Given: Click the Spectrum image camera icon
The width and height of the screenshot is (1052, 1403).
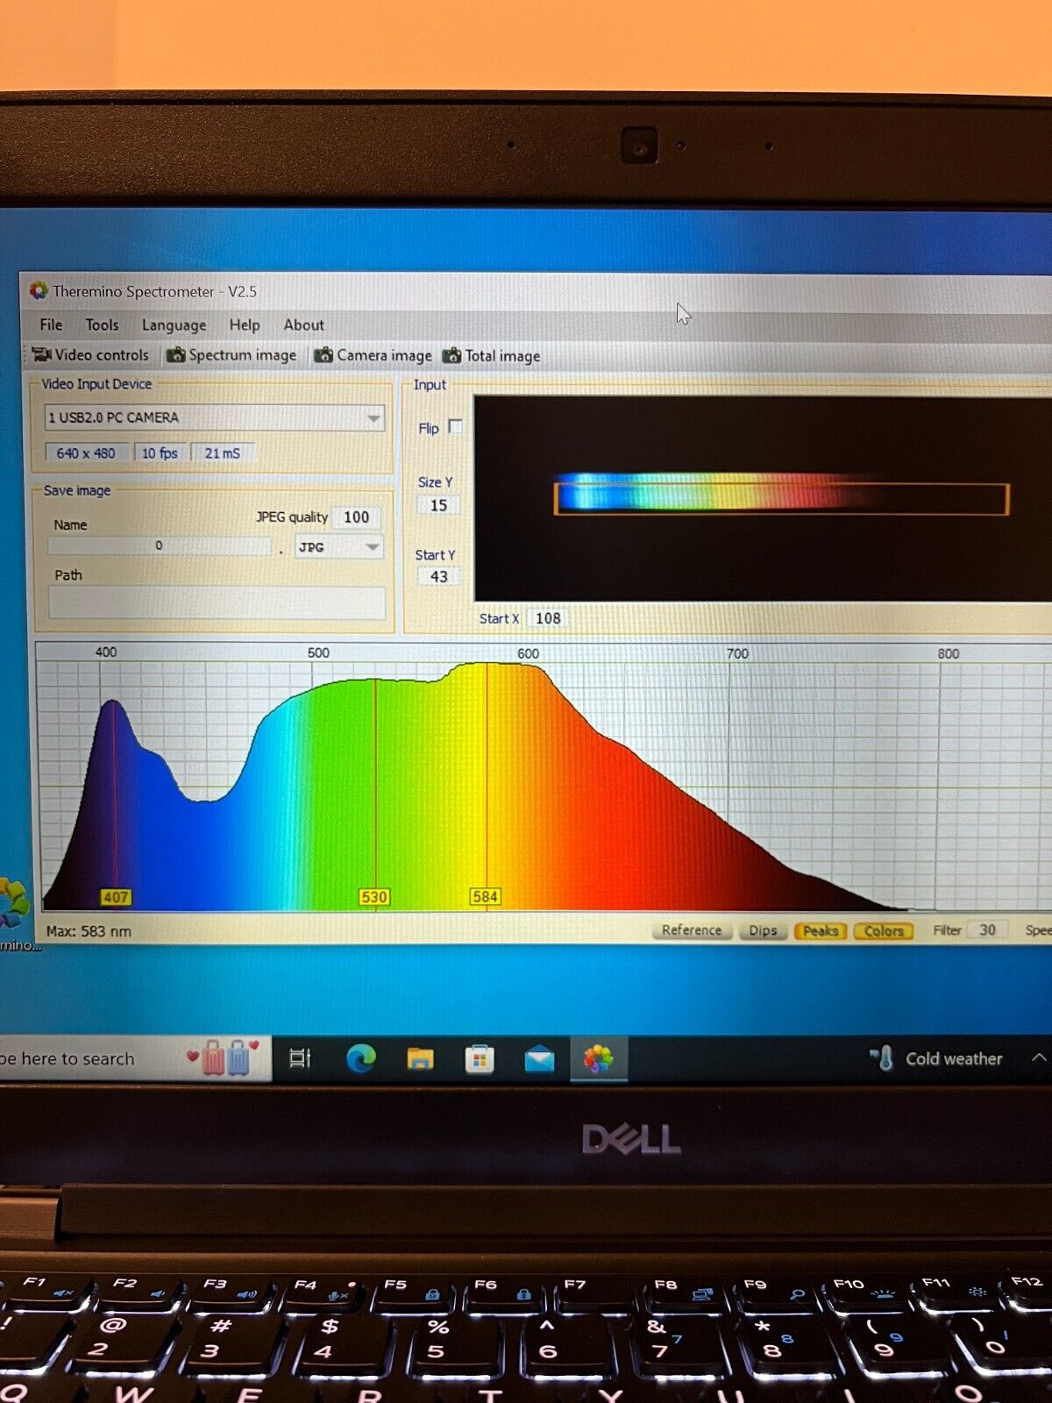Looking at the screenshot, I should (x=176, y=355).
